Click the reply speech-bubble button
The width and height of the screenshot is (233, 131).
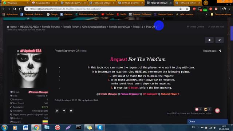click(x=209, y=40)
